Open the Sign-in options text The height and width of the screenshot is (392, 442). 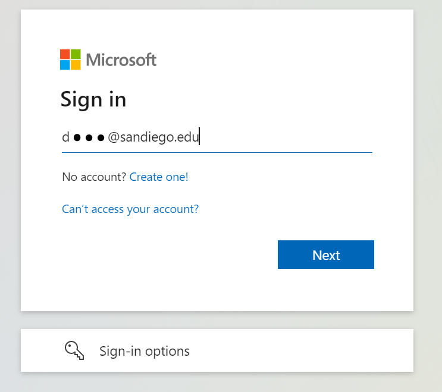pyautogui.click(x=145, y=351)
